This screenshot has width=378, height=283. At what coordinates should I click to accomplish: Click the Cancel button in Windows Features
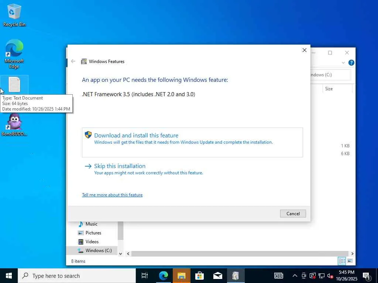coord(293,213)
